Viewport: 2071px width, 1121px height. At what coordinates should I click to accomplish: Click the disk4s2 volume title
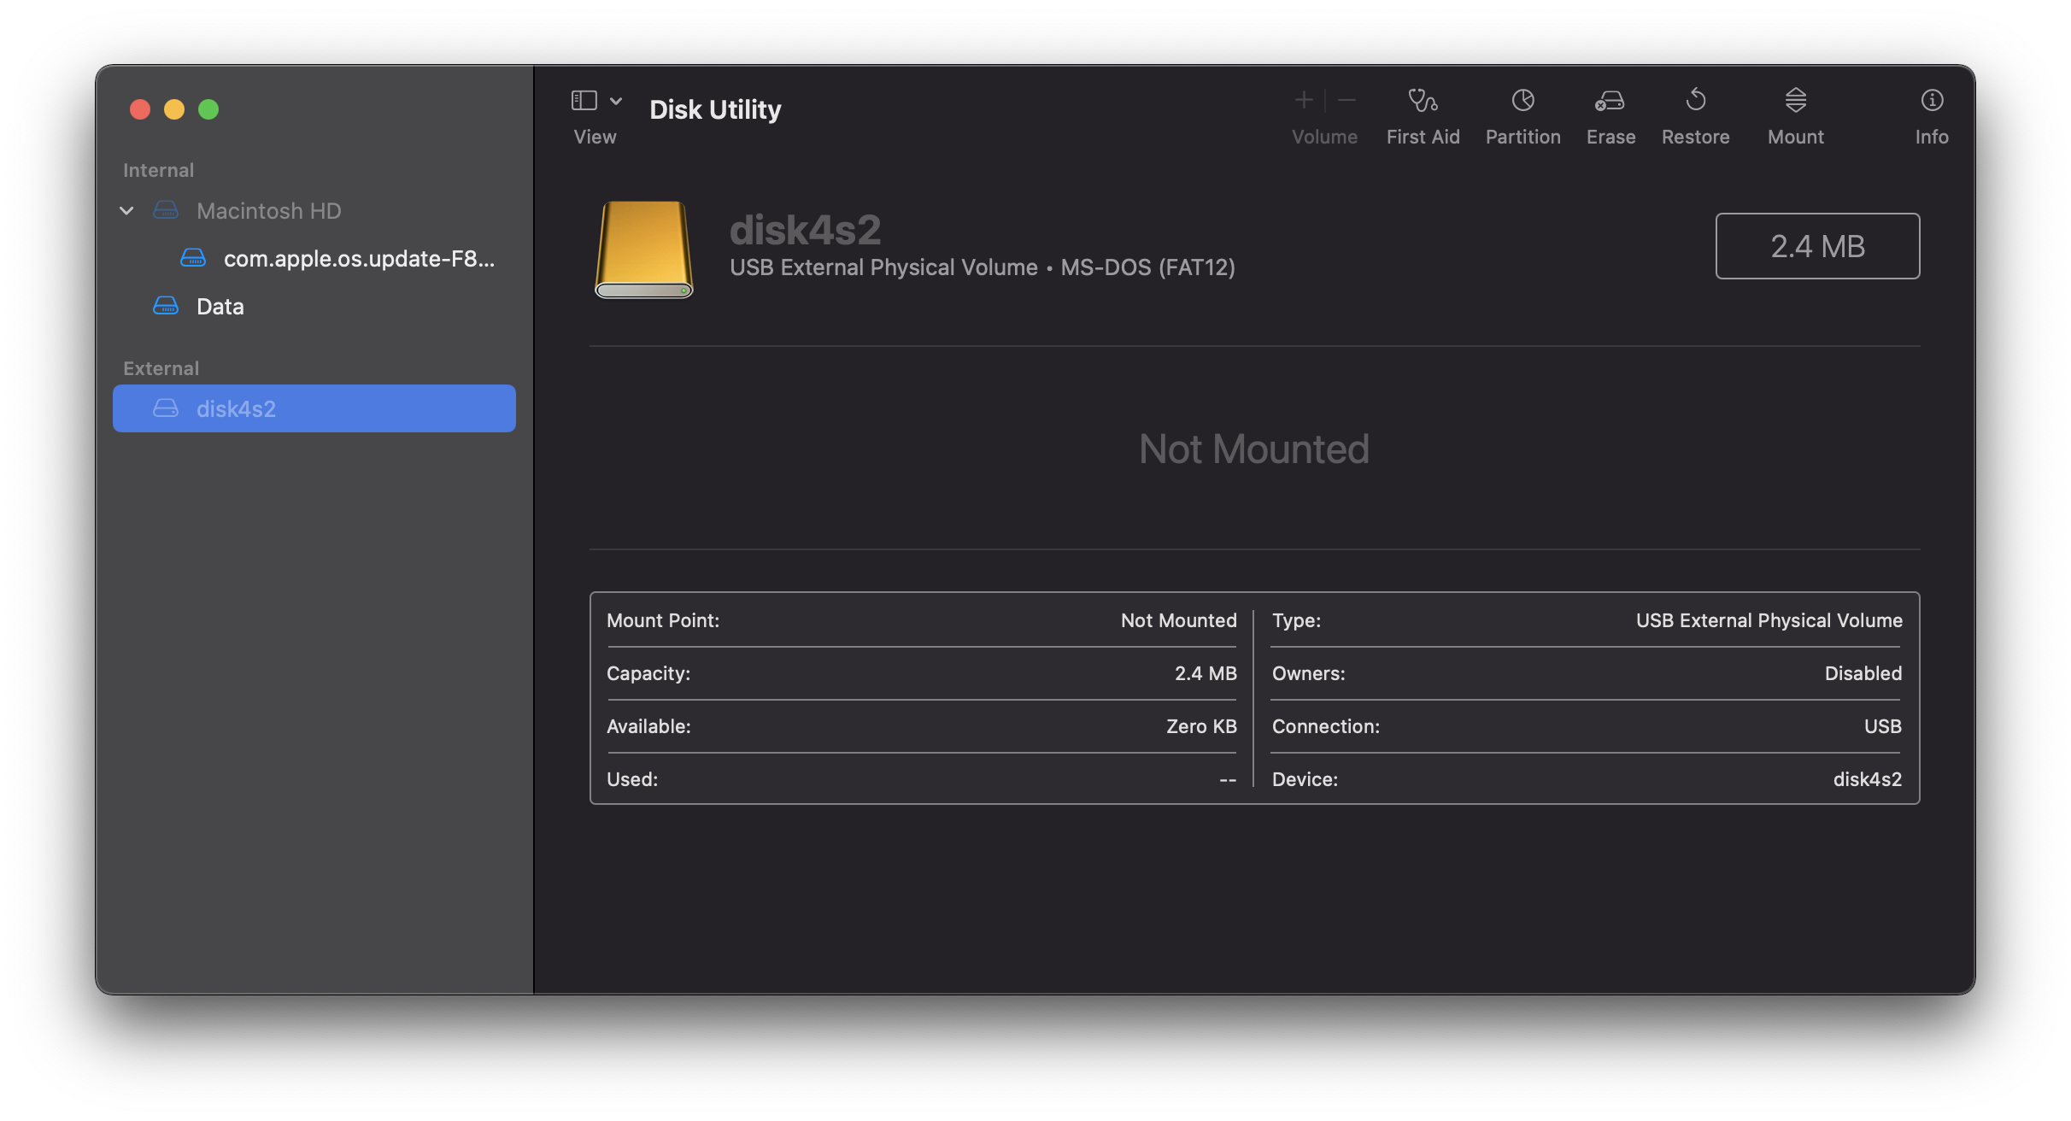tap(805, 229)
